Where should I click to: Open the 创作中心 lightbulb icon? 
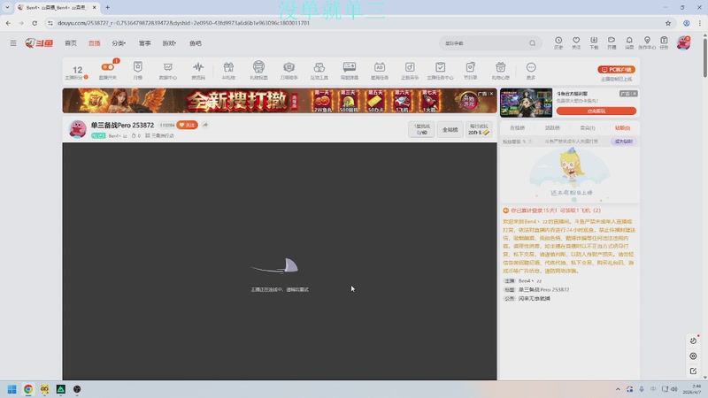pyautogui.click(x=647, y=42)
